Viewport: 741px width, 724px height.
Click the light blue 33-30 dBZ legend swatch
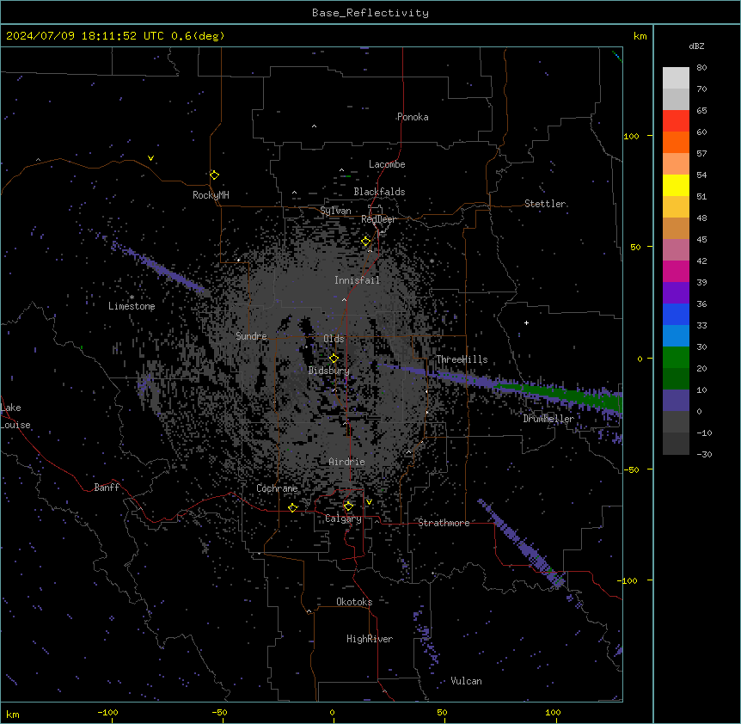coord(676,336)
